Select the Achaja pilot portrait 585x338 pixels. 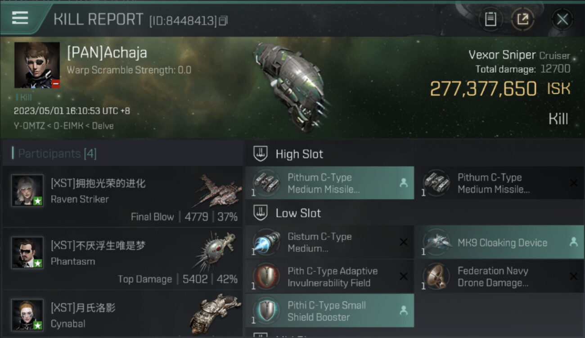(37, 65)
